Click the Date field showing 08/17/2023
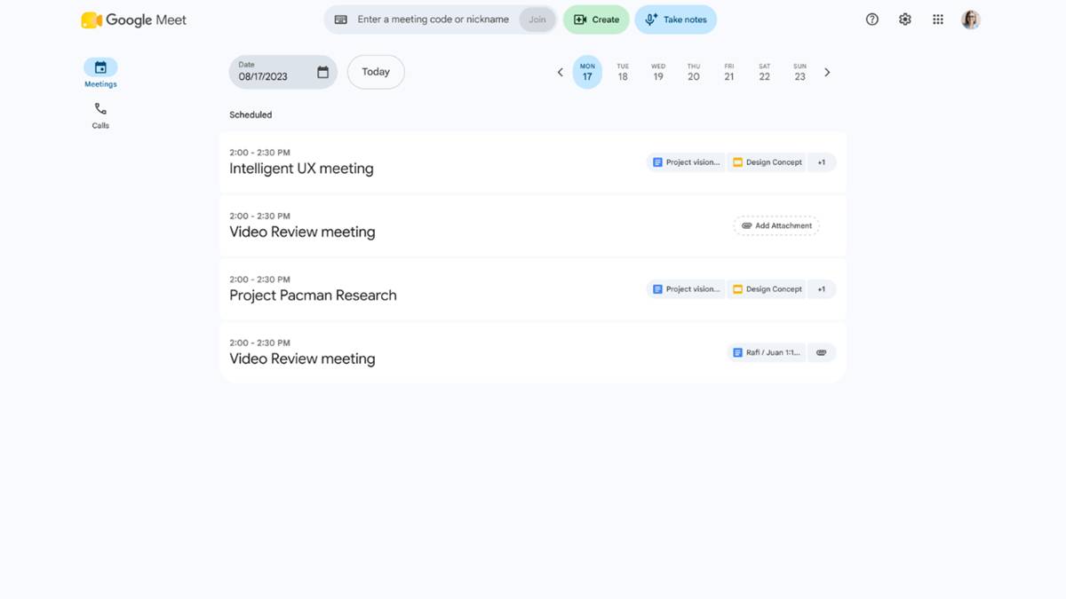Viewport: 1066px width, 599px height. click(282, 72)
